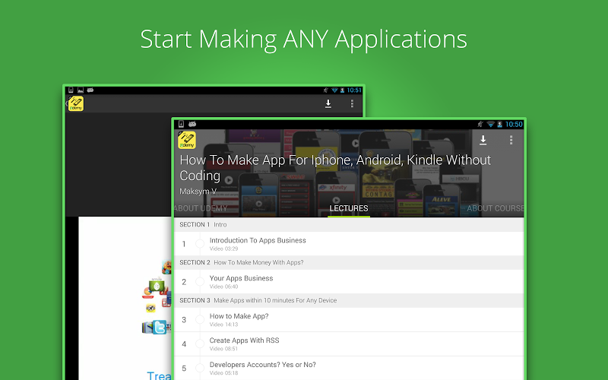Select the LECTURES tab

pyautogui.click(x=349, y=208)
